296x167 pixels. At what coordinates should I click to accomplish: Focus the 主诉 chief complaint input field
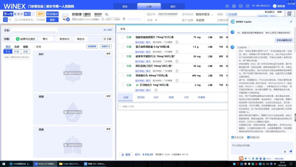pyautogui.click(x=34, y=30)
